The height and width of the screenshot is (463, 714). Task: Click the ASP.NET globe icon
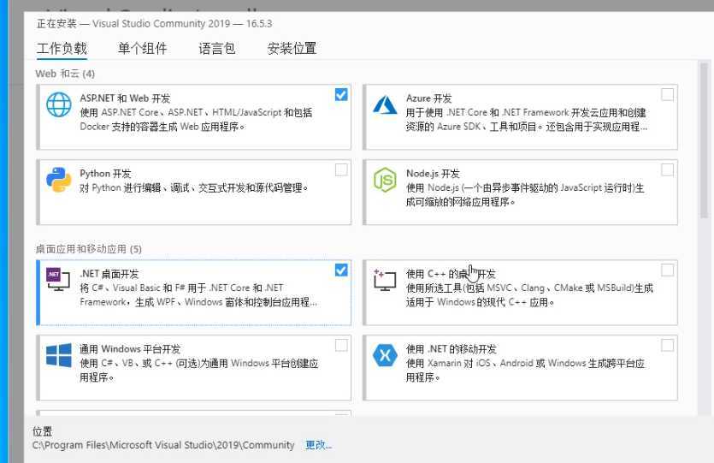[59, 104]
